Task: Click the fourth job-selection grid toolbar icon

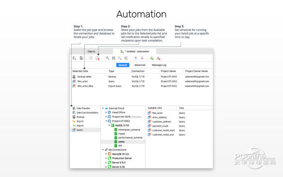Action: pyautogui.click(x=126, y=58)
